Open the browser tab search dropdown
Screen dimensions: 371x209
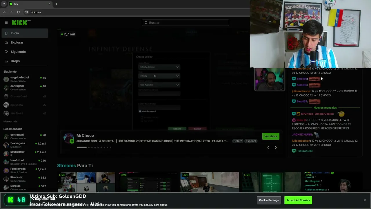[x=4, y=4]
